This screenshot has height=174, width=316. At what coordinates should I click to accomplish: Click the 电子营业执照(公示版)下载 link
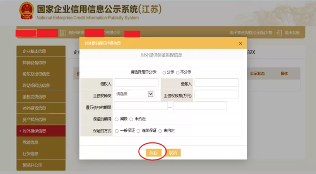coord(251,32)
